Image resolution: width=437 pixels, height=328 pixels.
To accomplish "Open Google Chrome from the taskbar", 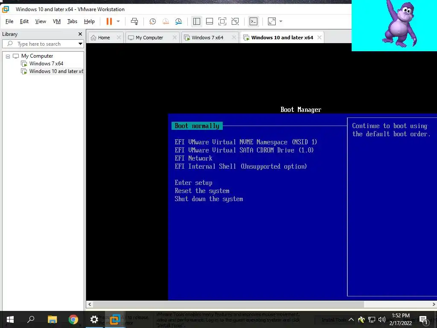I will (73, 319).
